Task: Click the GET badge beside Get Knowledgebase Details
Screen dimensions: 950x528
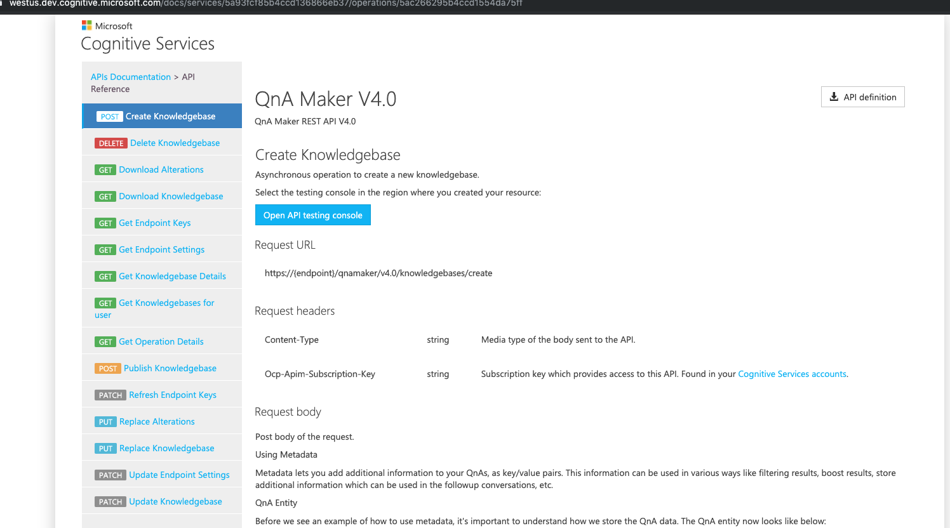Action: (105, 277)
